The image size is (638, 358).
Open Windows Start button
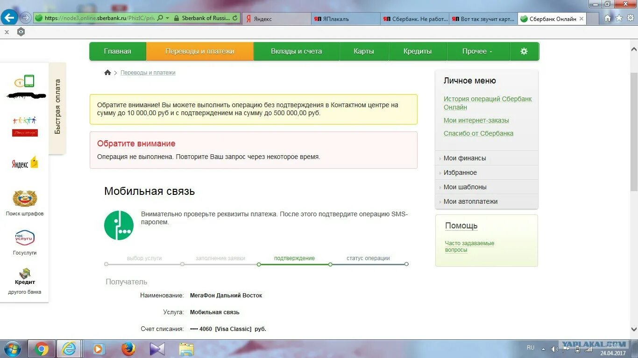(12, 349)
